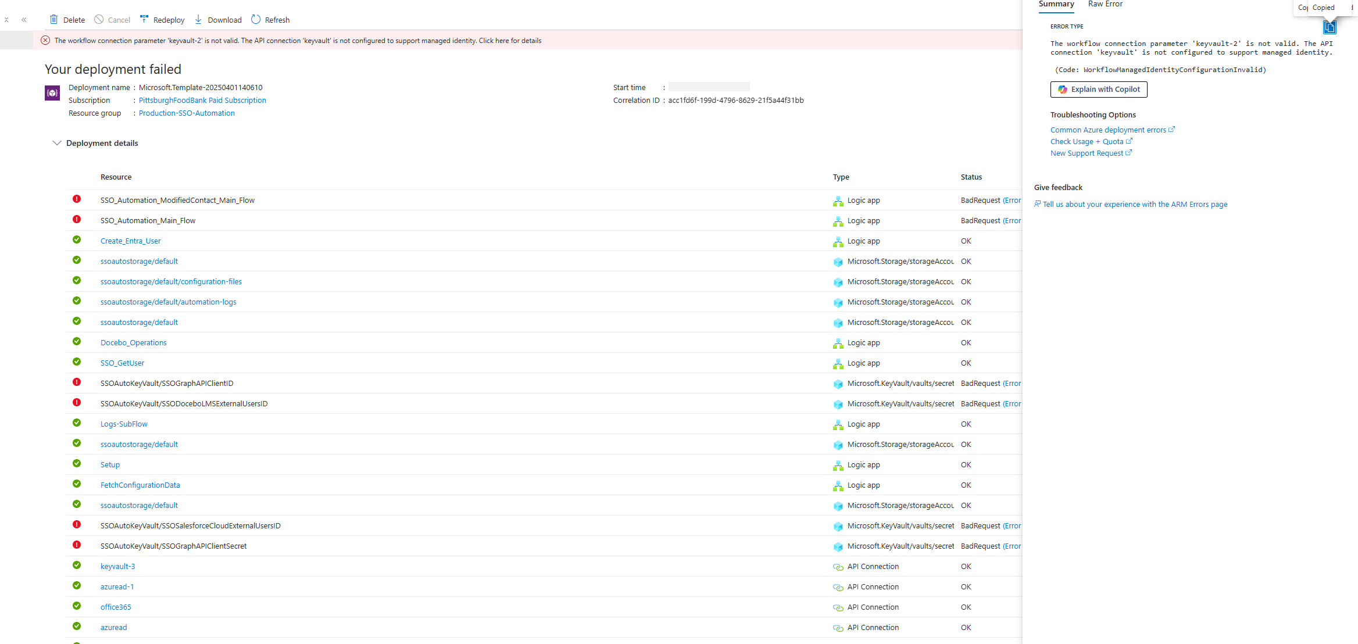The image size is (1358, 644).
Task: Open the keyvault-3 API Connection resource
Action: (117, 567)
